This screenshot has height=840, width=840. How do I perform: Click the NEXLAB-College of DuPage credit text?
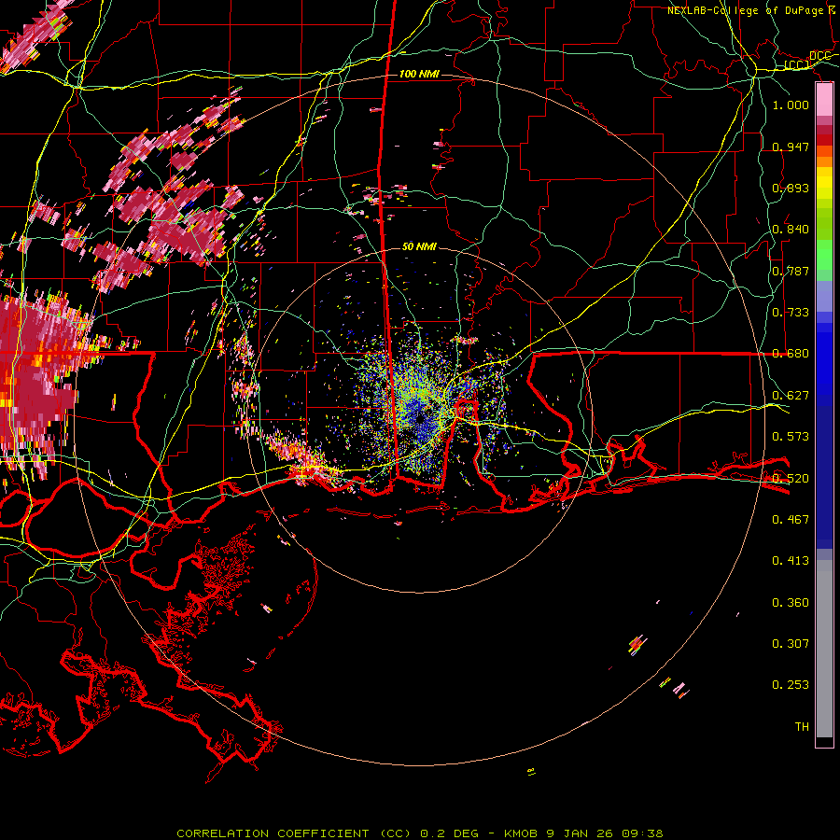pos(745,10)
